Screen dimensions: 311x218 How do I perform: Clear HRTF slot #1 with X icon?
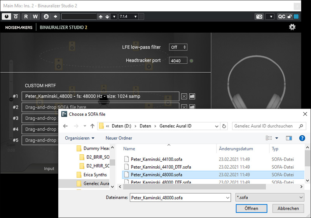pos(184,96)
